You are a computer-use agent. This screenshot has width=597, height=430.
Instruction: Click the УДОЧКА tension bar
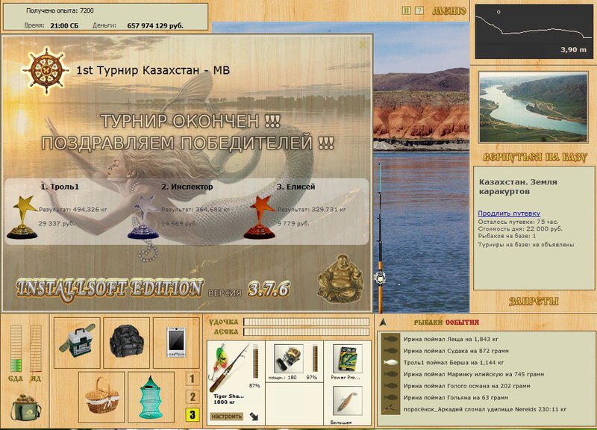[x=307, y=322]
